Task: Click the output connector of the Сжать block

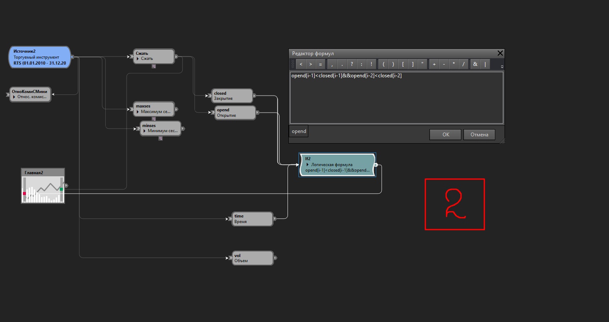Action: click(x=176, y=56)
